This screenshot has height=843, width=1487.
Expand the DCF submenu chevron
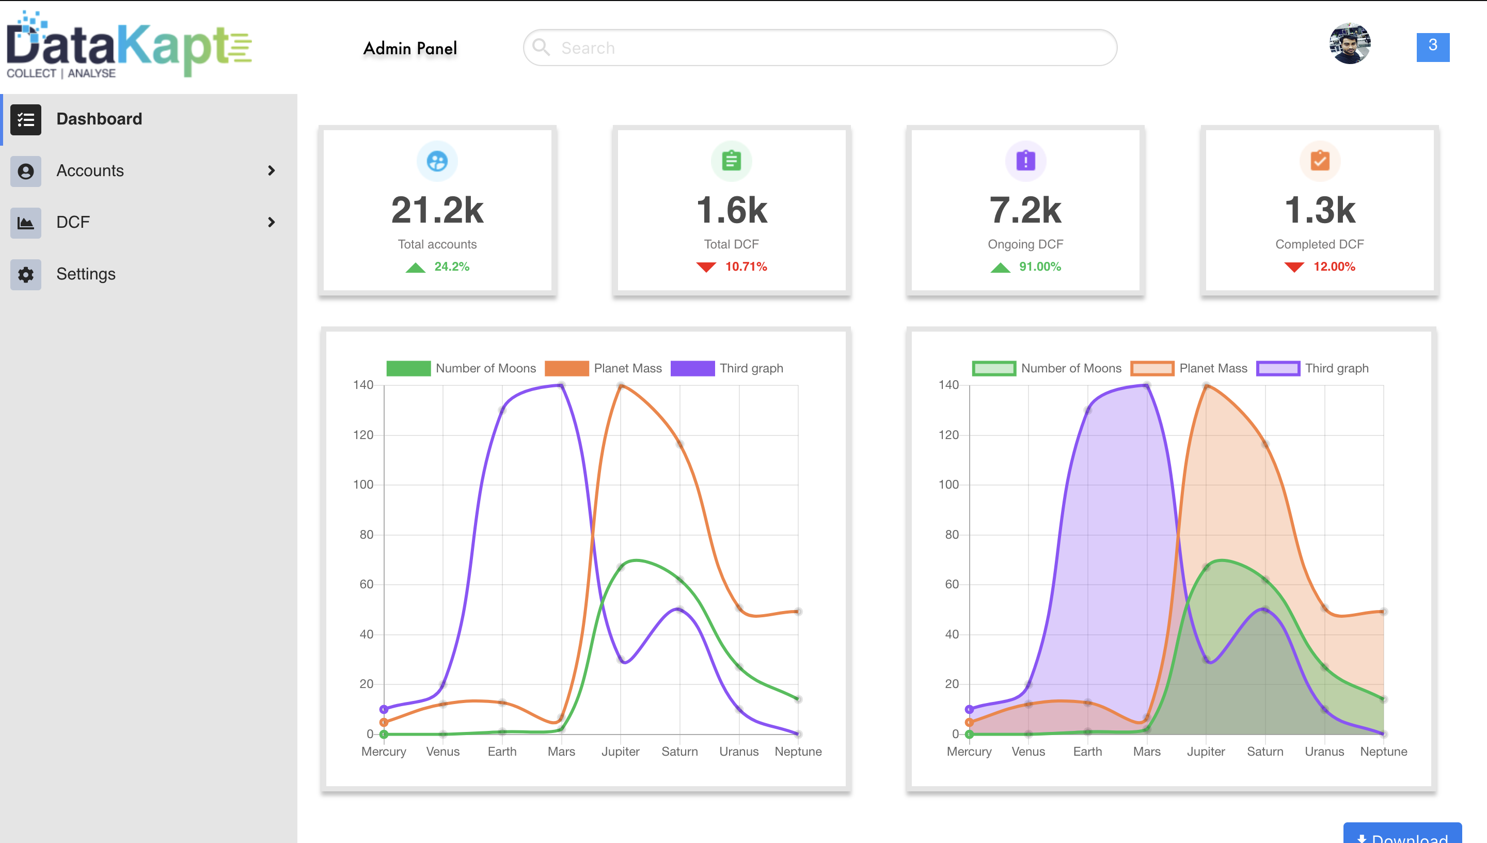272,222
